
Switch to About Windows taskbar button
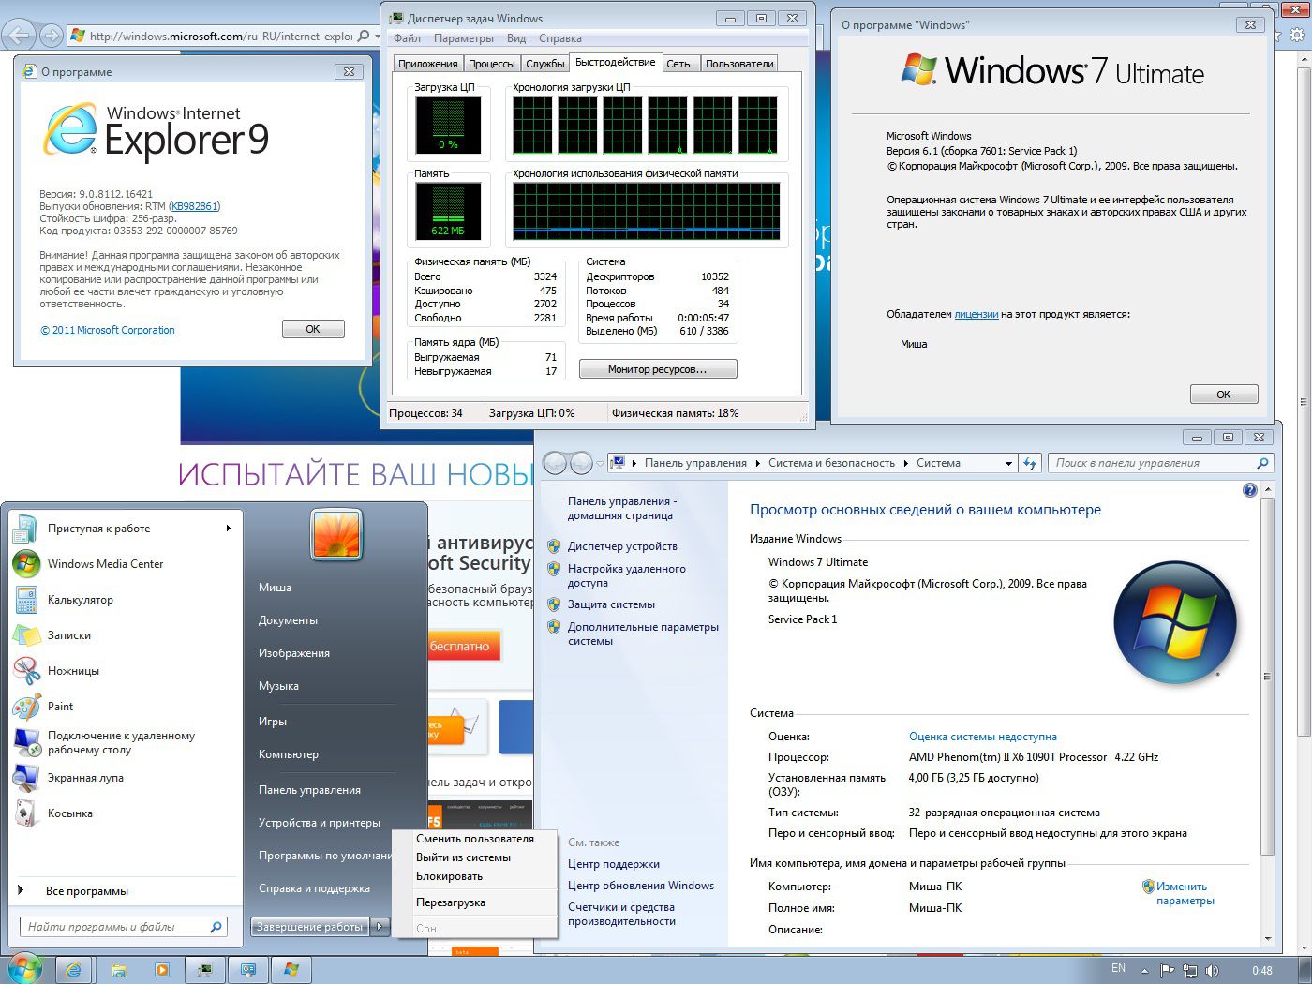pos(291,970)
